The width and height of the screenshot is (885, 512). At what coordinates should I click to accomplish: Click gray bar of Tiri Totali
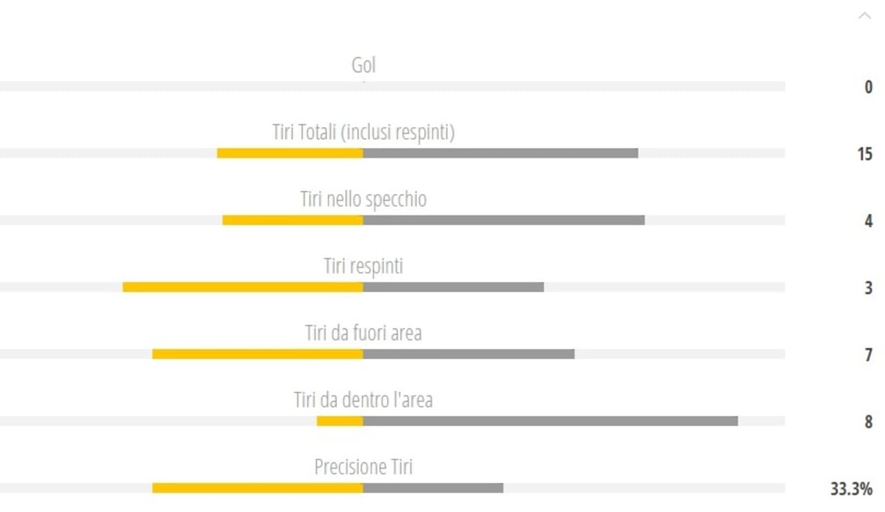(501, 153)
